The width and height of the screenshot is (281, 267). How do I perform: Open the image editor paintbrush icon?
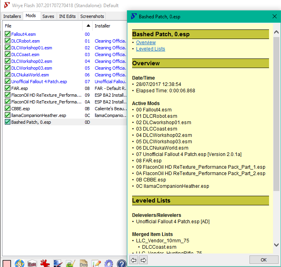click(x=58, y=263)
